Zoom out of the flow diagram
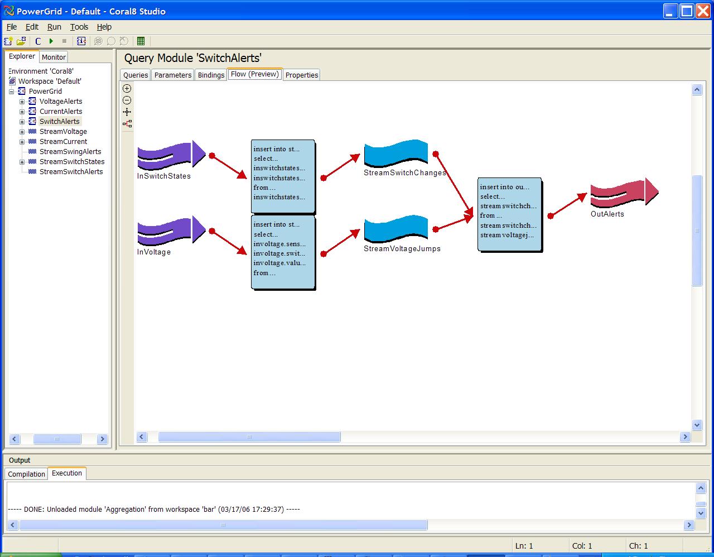Image resolution: width=714 pixels, height=557 pixels. (x=127, y=100)
